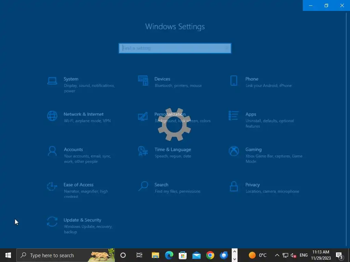Close the Settings window
The height and width of the screenshot is (262, 350).
(342, 5)
